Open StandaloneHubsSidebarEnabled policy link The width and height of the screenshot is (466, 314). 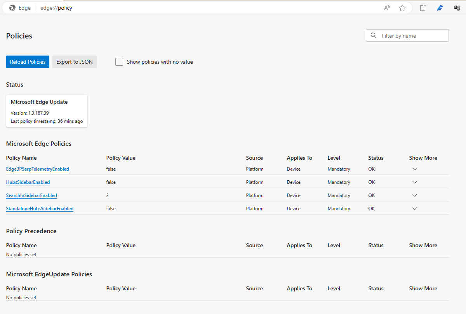[40, 209]
